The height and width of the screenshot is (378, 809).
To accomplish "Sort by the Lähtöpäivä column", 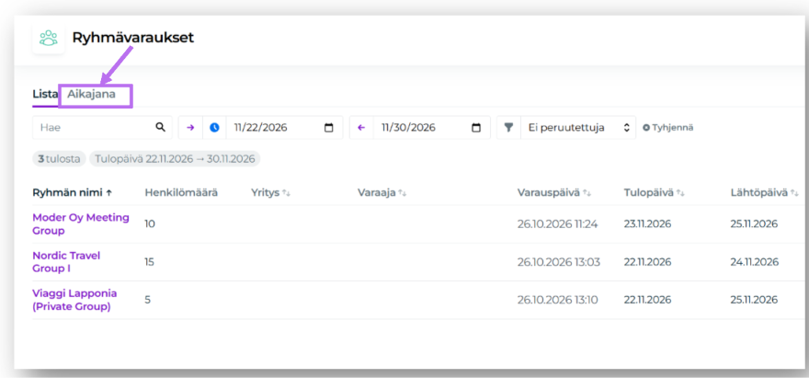I will point(765,192).
